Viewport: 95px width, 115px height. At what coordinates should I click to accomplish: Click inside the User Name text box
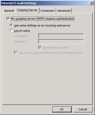(61, 36)
